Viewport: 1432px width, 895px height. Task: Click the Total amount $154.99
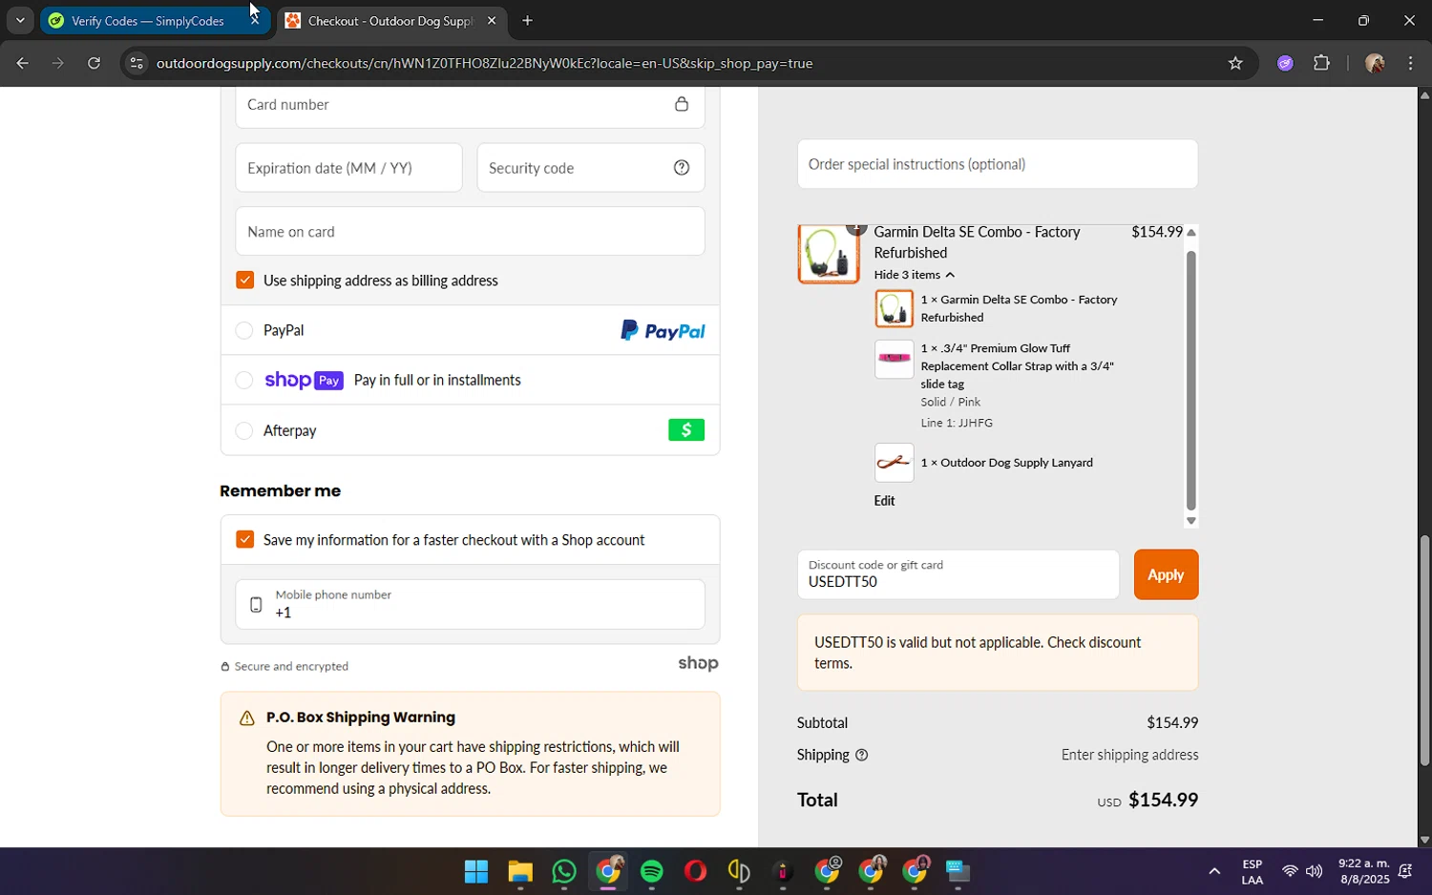pyautogui.click(x=1163, y=800)
